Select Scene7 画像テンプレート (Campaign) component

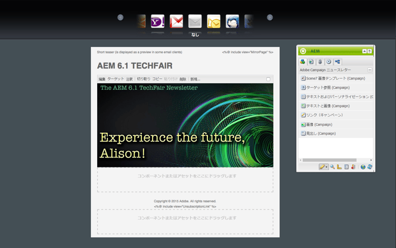pos(336,78)
